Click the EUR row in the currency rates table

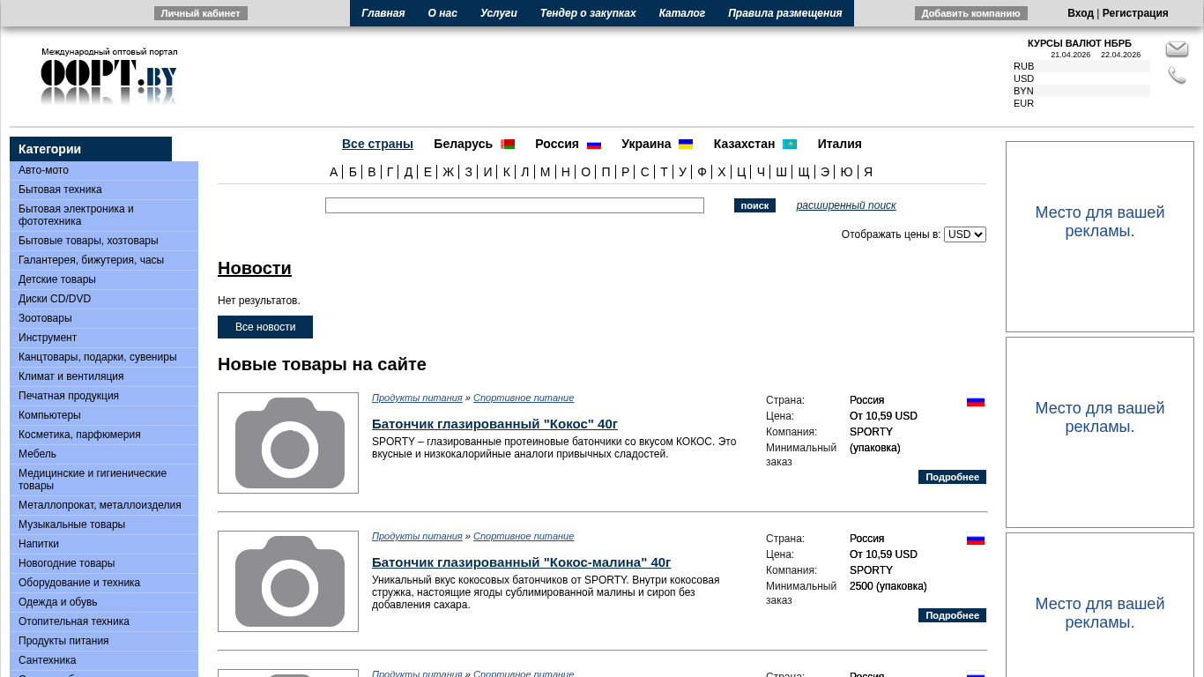pyautogui.click(x=1080, y=103)
